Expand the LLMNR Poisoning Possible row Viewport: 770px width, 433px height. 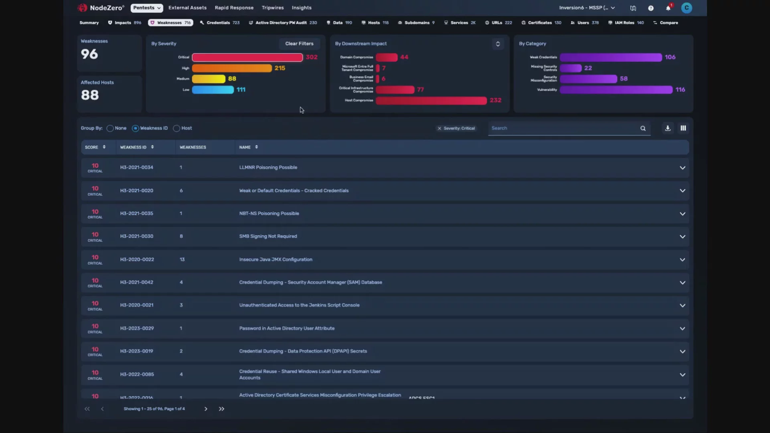pyautogui.click(x=682, y=168)
